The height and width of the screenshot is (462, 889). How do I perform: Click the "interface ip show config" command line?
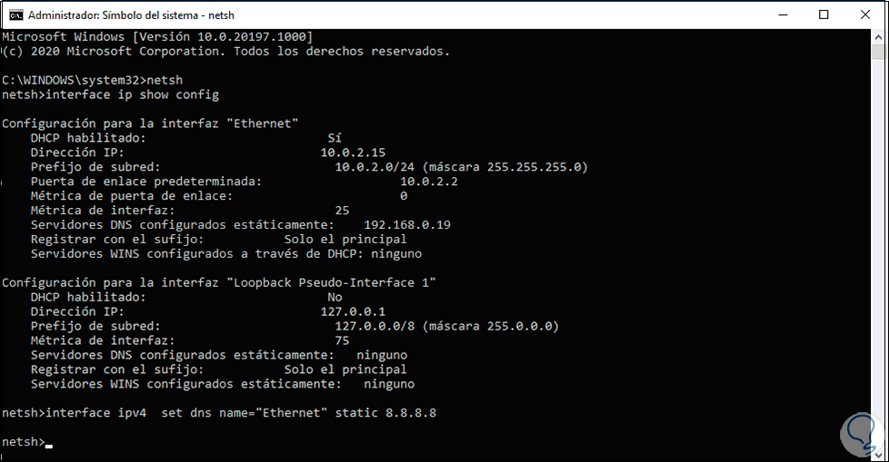pyautogui.click(x=132, y=94)
